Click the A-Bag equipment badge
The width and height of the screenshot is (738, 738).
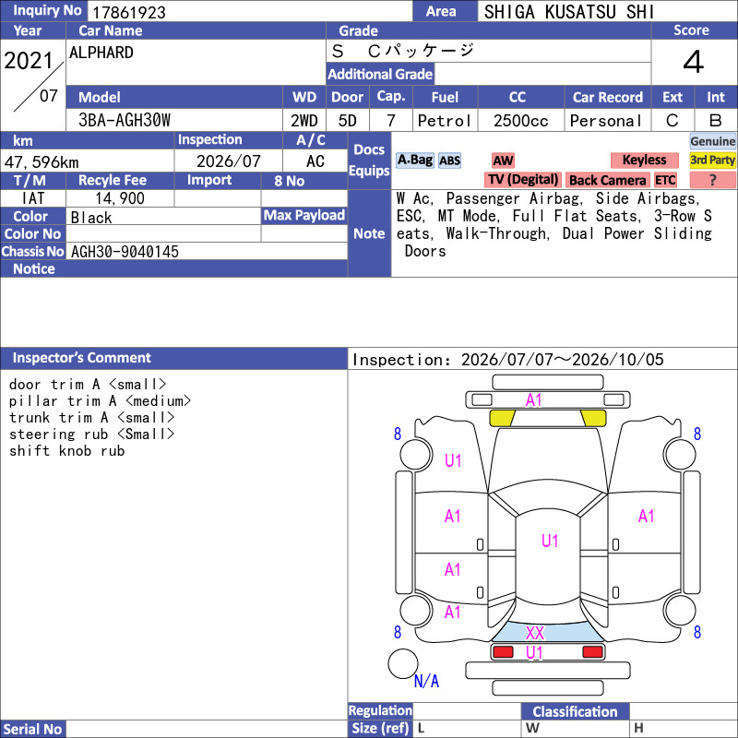414,160
